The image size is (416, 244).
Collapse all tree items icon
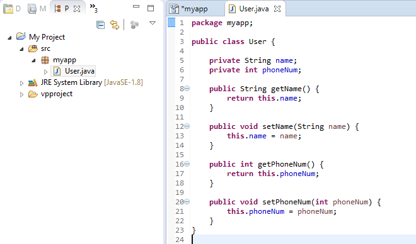(x=101, y=25)
